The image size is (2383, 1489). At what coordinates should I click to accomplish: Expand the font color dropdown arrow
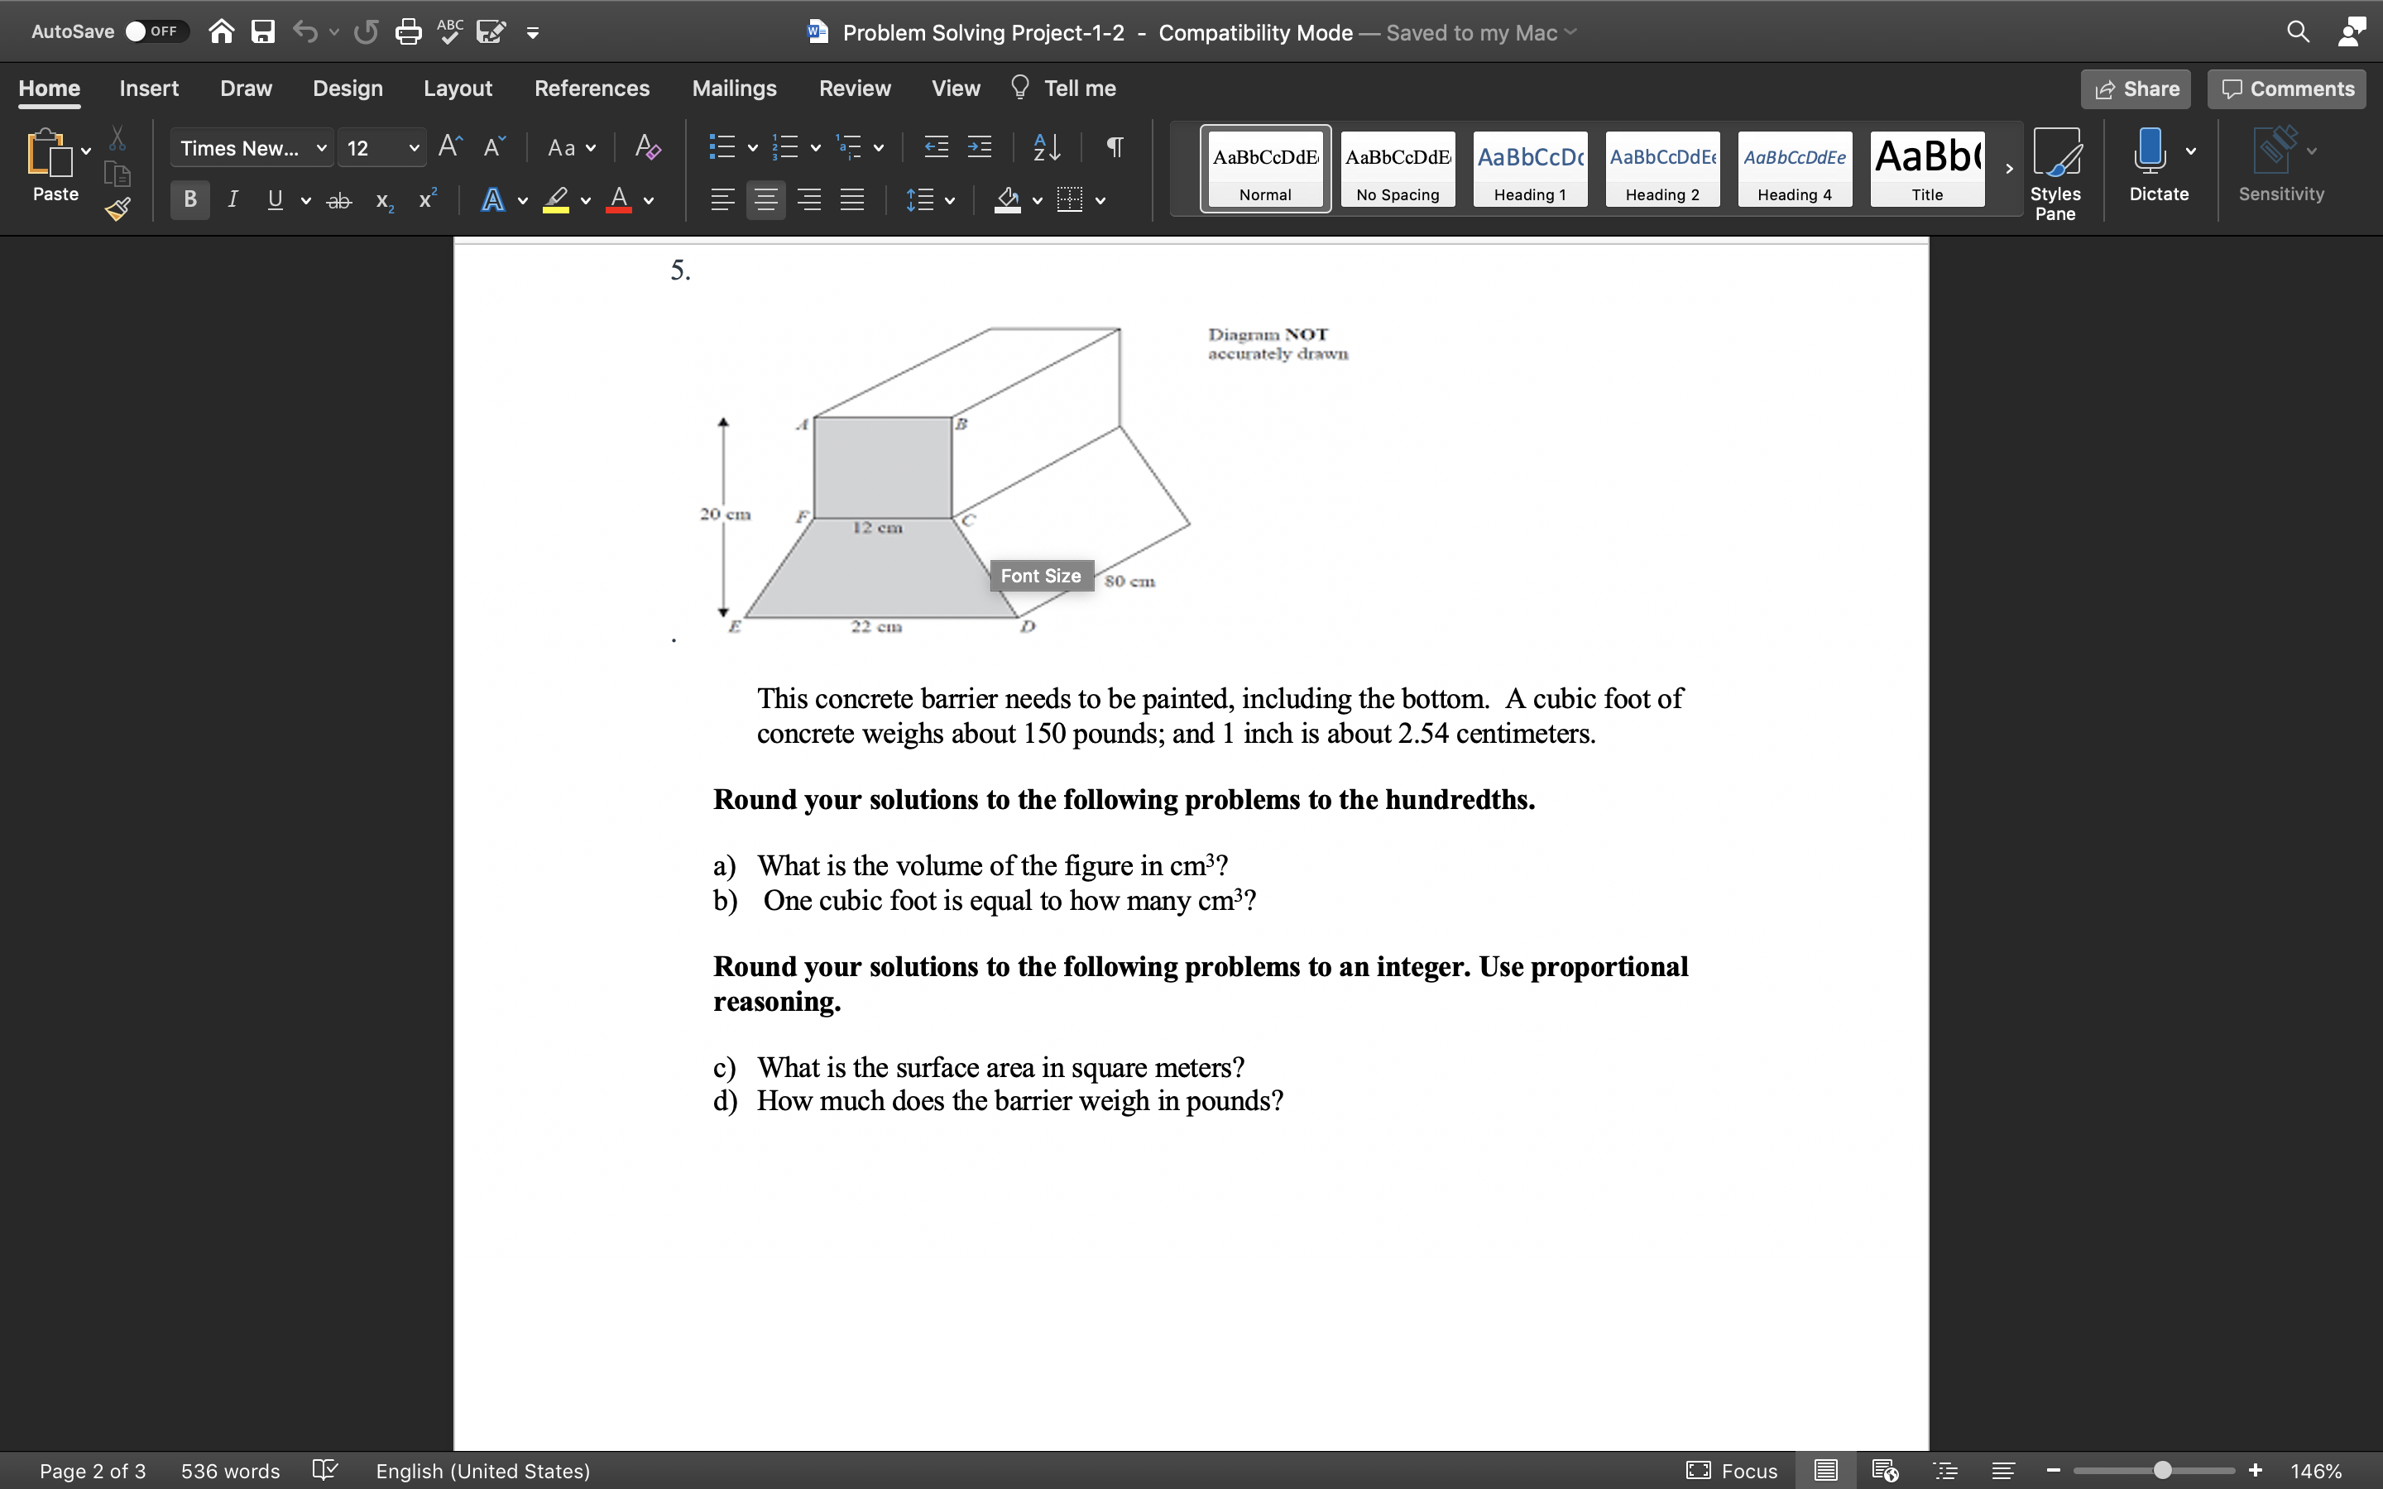point(649,201)
